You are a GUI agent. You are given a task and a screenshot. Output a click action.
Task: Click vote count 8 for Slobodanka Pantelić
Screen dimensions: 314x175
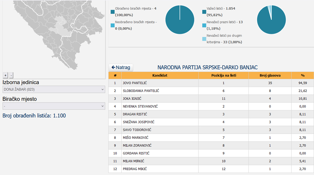click(x=270, y=91)
